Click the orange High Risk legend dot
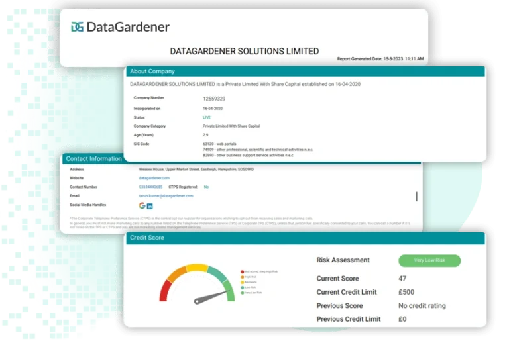The width and height of the screenshot is (509, 341). coord(242,277)
